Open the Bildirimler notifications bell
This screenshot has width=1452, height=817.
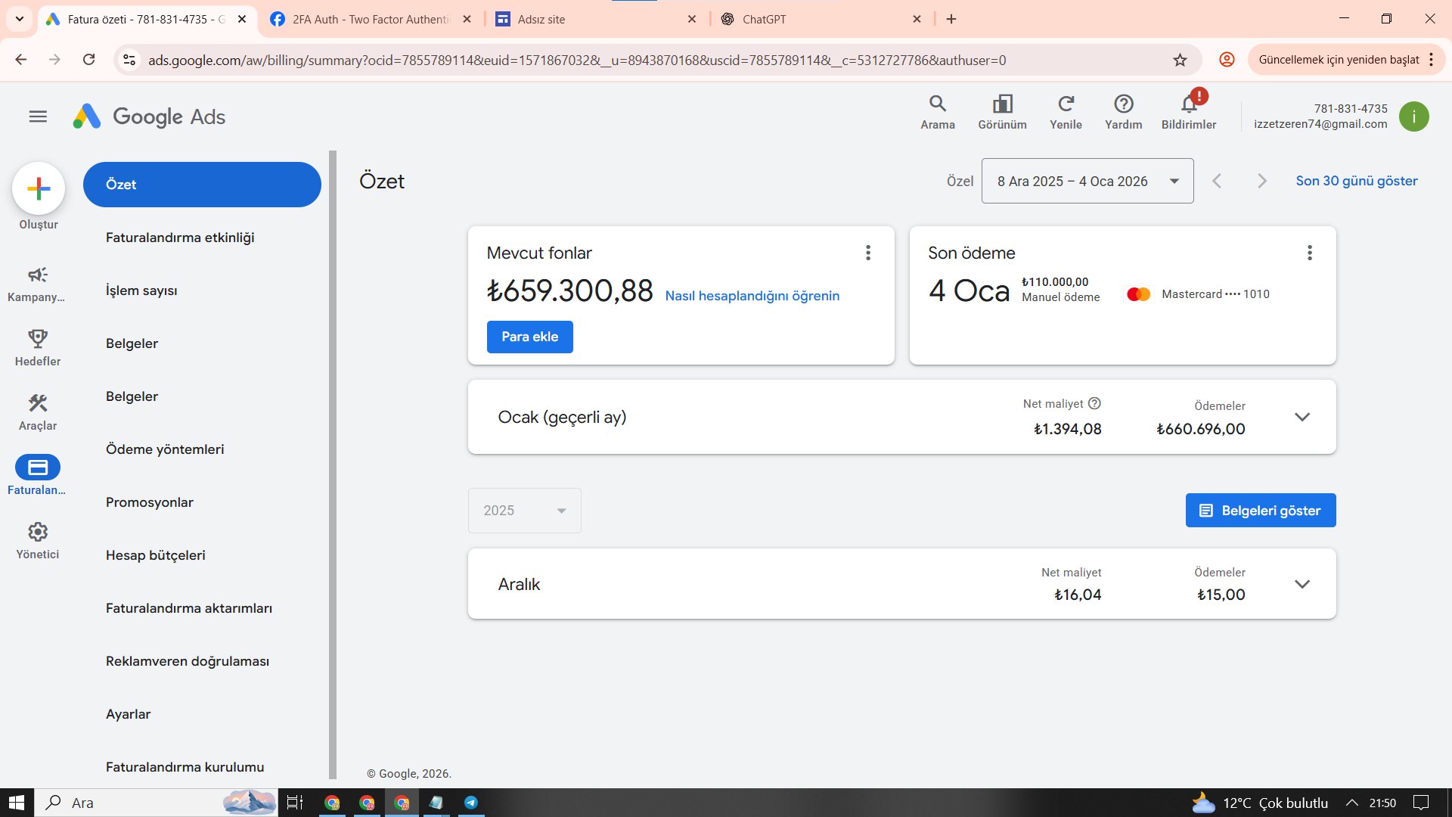pyautogui.click(x=1189, y=112)
